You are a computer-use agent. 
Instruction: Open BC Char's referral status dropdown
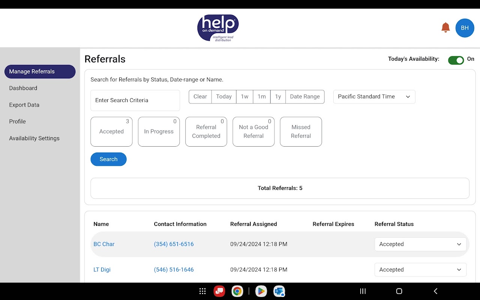(420, 244)
